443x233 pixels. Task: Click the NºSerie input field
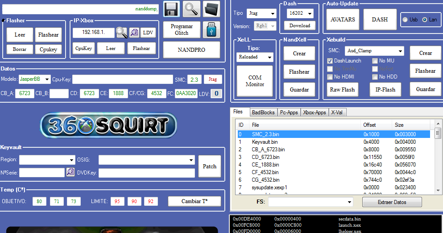click(x=42, y=172)
